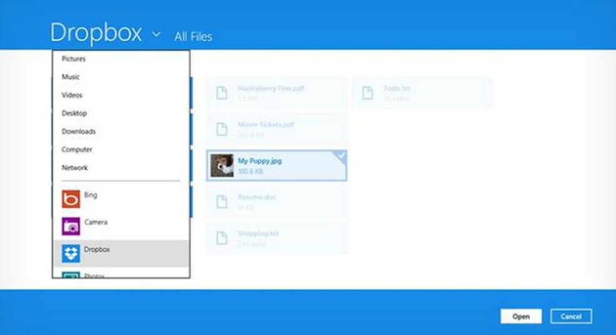Click the Resume.doc file icon

click(222, 202)
